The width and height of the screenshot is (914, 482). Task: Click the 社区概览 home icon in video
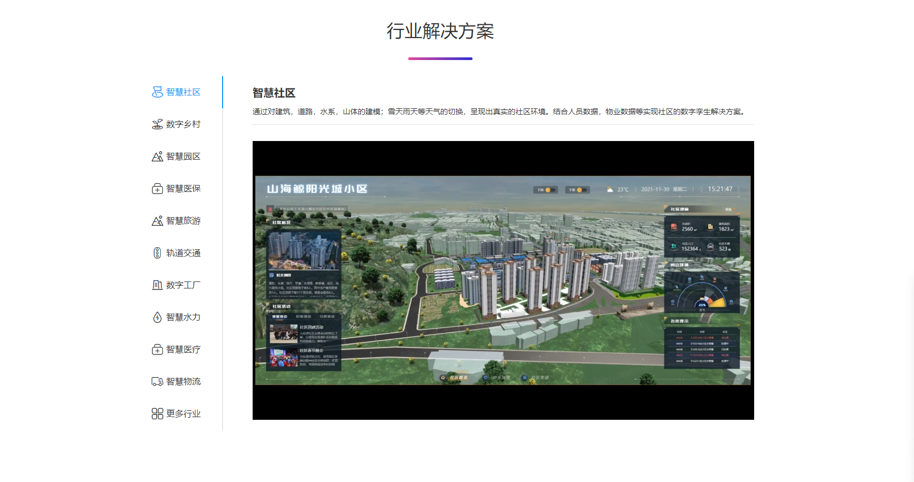443,377
